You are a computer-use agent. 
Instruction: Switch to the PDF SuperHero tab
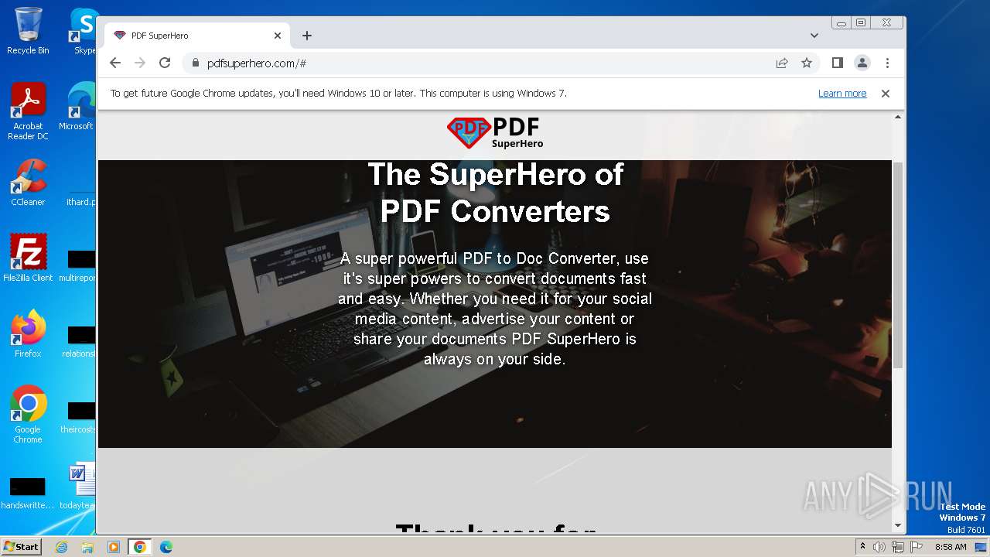pos(196,36)
